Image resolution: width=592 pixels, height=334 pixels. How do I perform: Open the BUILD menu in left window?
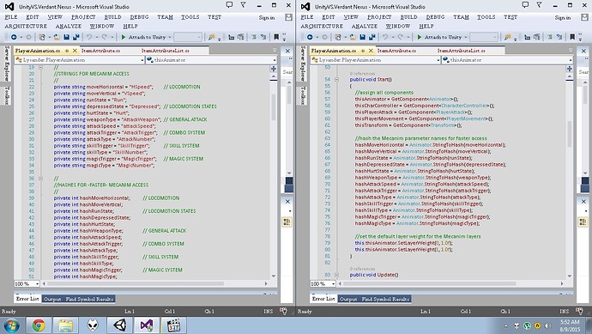point(112,17)
